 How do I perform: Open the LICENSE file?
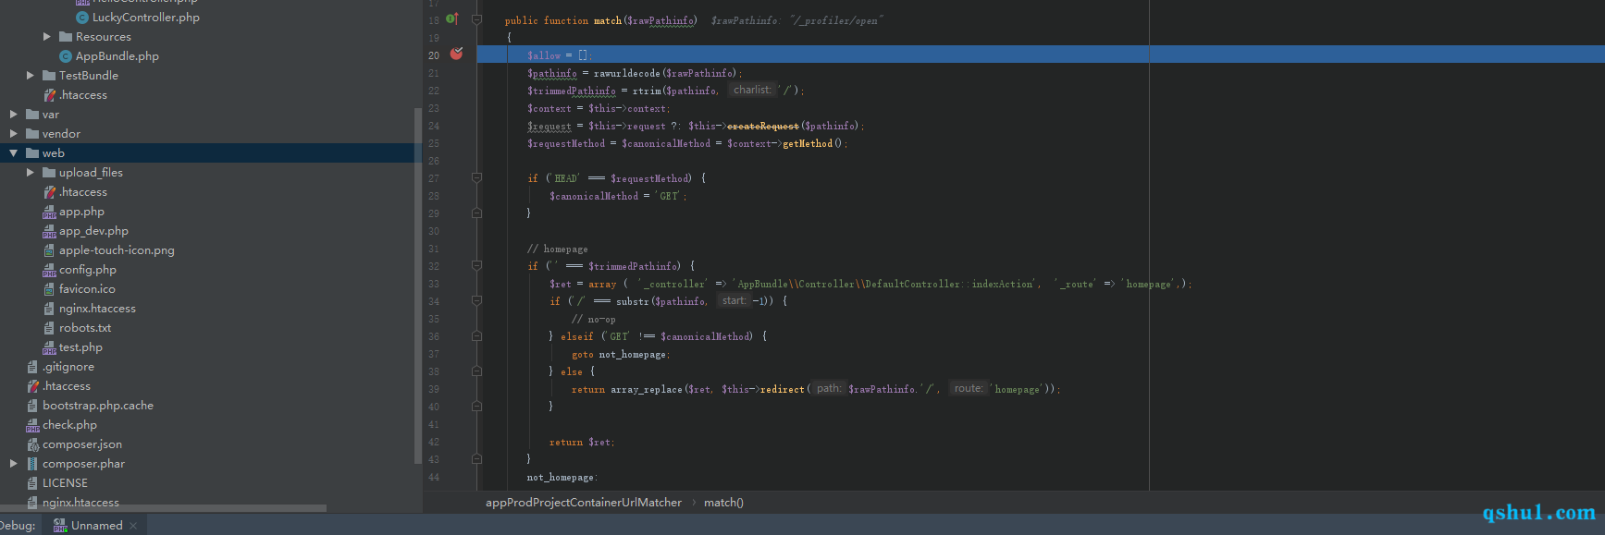65,483
